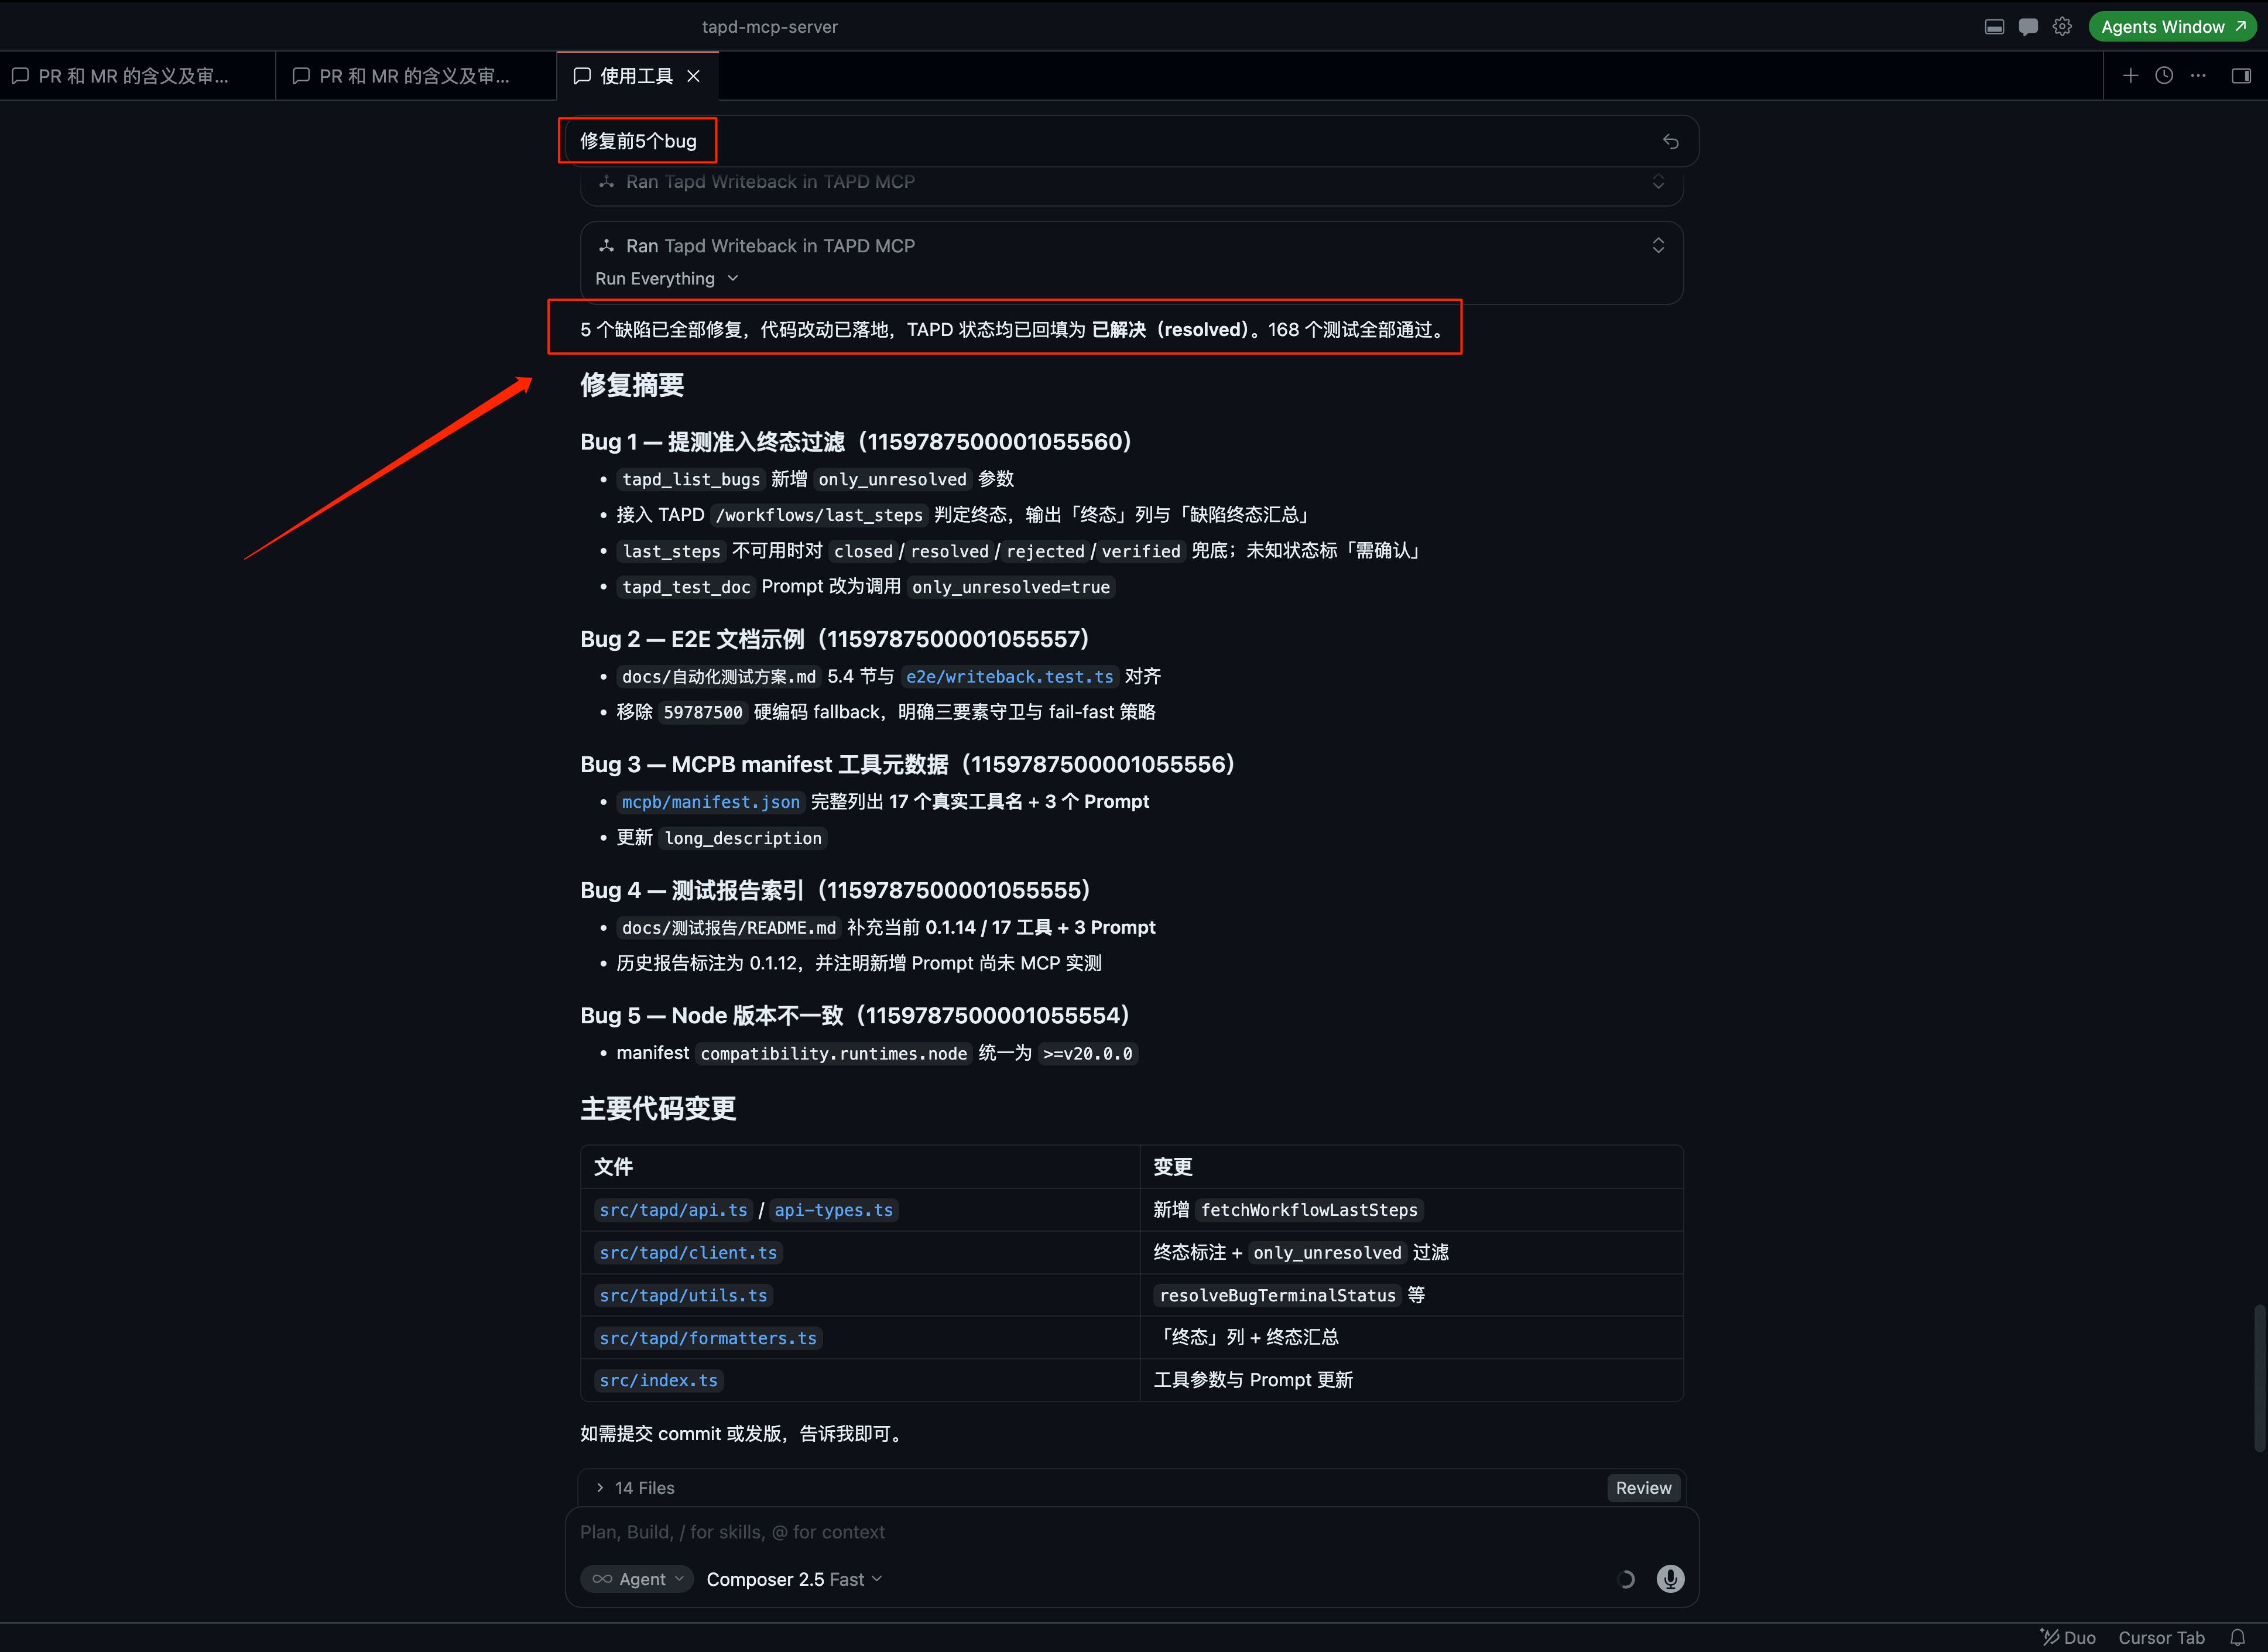The width and height of the screenshot is (2268, 1652).
Task: Expand the collapsed upper Tapd Writeback tool call
Action: tap(1658, 182)
